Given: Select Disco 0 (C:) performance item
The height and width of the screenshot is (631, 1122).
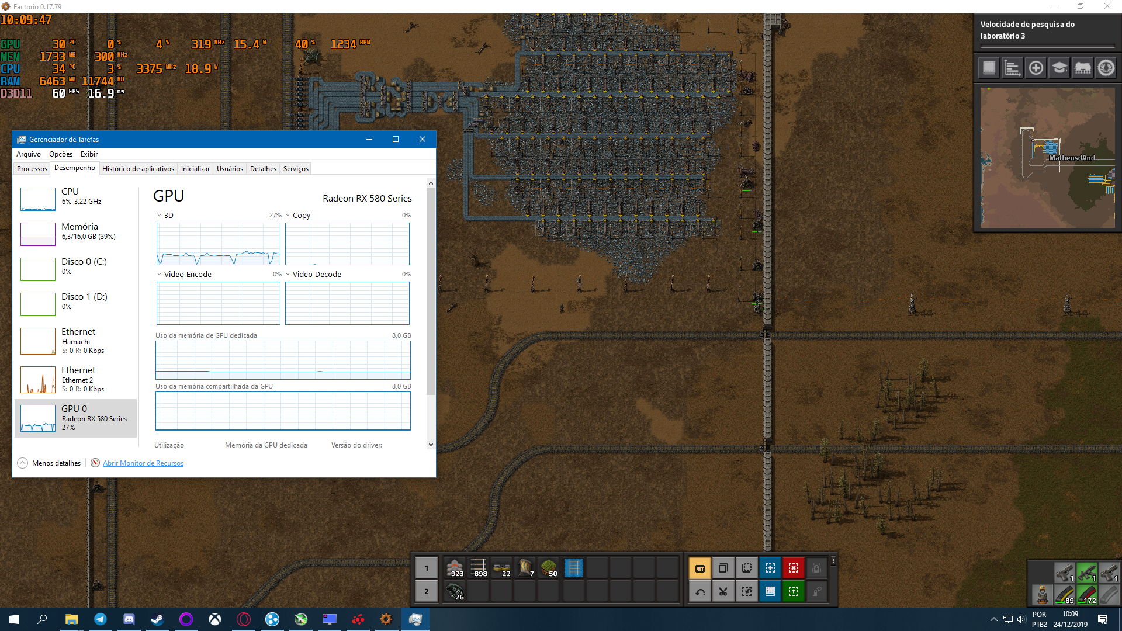Looking at the screenshot, I should pyautogui.click(x=75, y=269).
